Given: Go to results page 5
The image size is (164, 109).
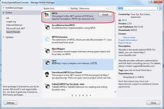Looking at the screenshot, I should [87, 95].
